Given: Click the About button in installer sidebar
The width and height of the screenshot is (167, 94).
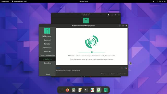Looking at the screenshot, I should tap(48, 74).
